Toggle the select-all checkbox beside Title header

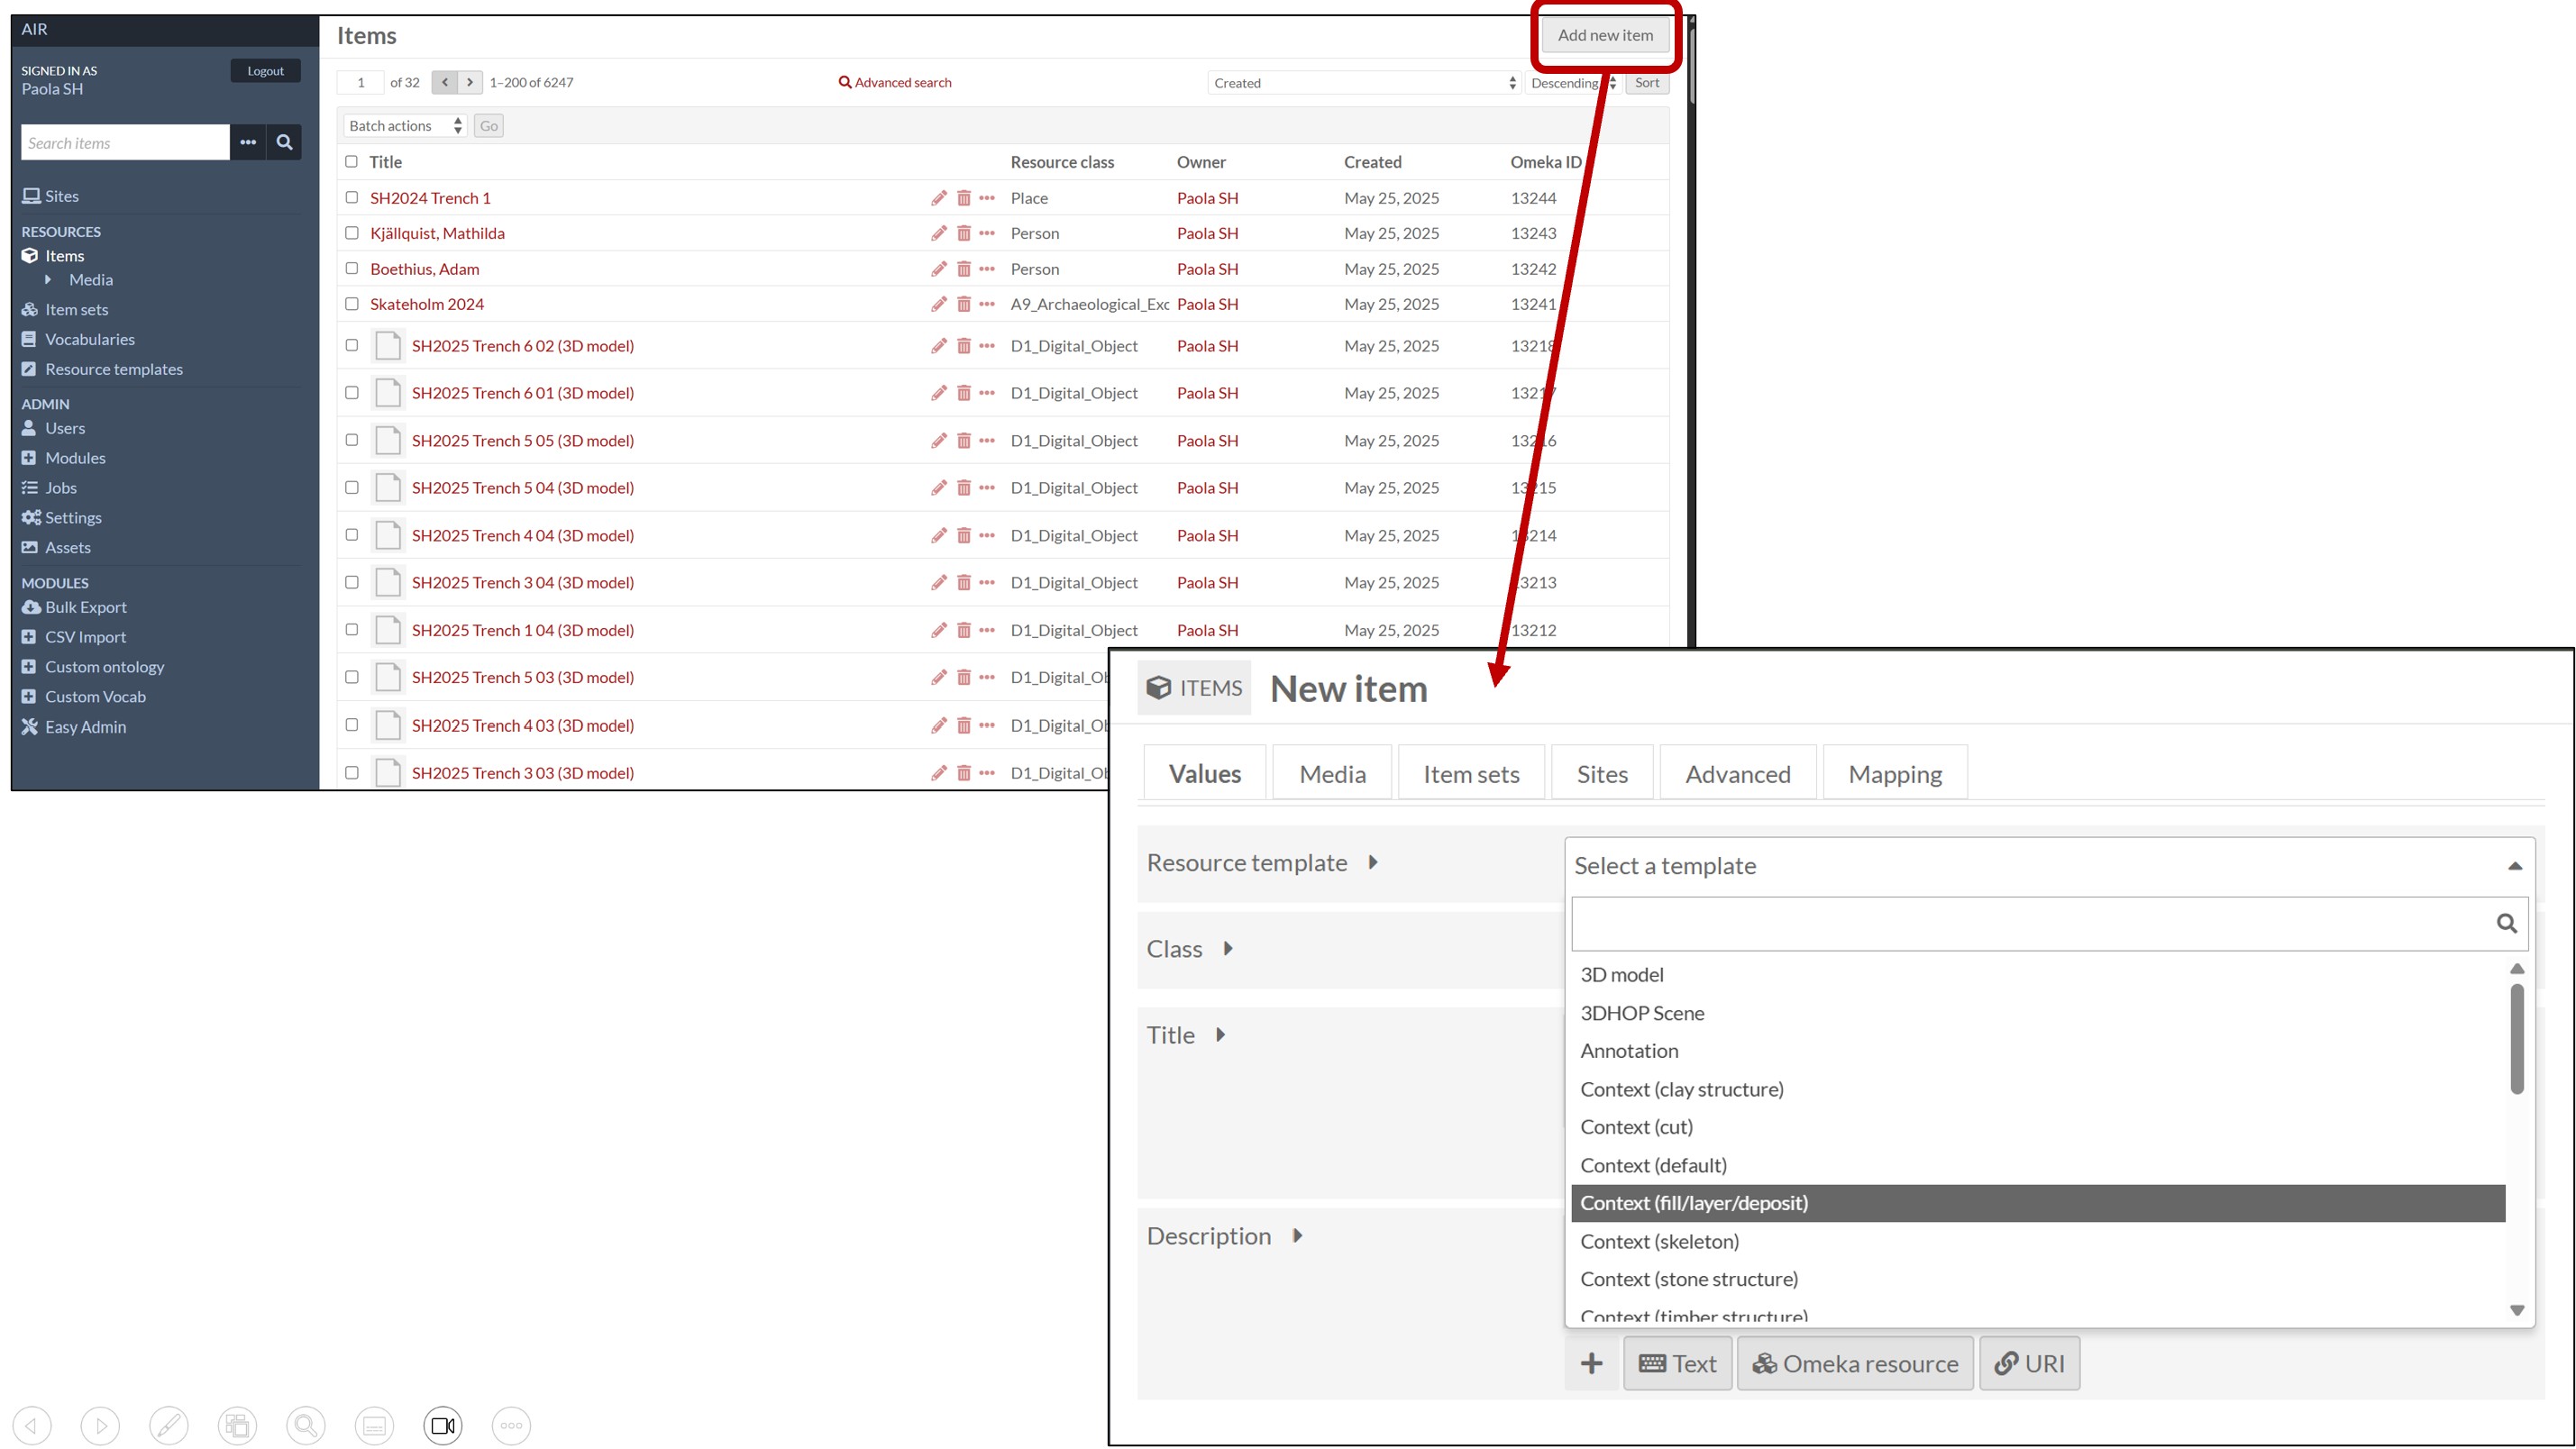click(351, 162)
